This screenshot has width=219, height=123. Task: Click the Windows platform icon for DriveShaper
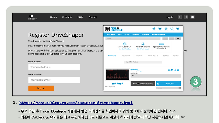point(172,70)
